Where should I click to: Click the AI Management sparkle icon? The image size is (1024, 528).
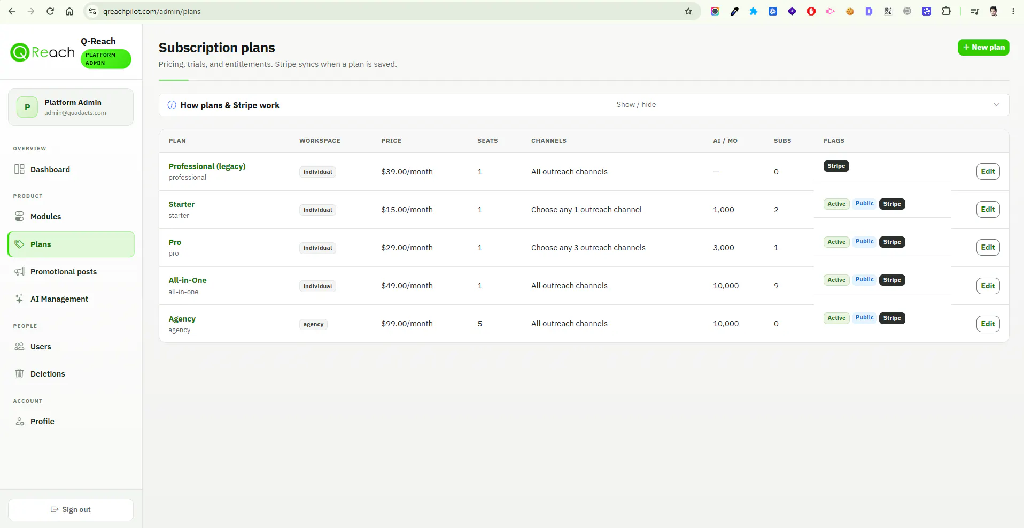tap(19, 299)
